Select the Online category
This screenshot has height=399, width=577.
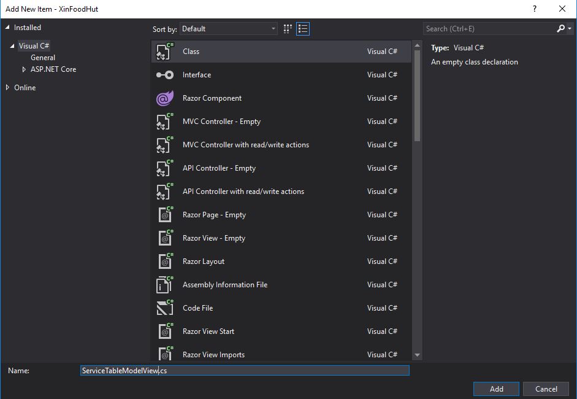tap(25, 87)
